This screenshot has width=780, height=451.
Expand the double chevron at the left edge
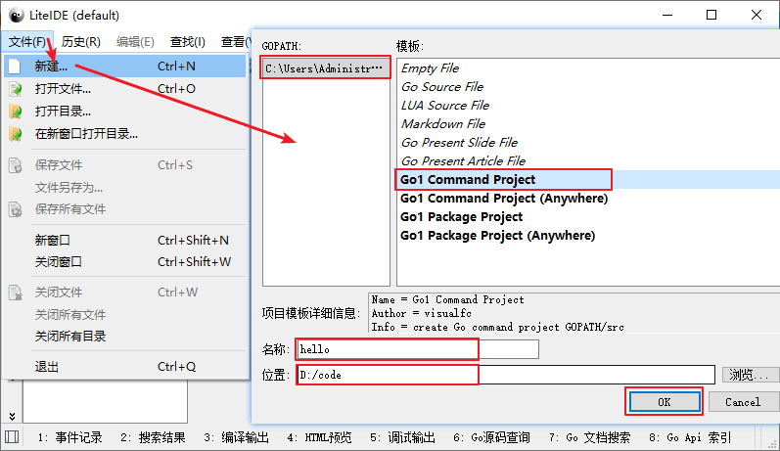click(12, 416)
